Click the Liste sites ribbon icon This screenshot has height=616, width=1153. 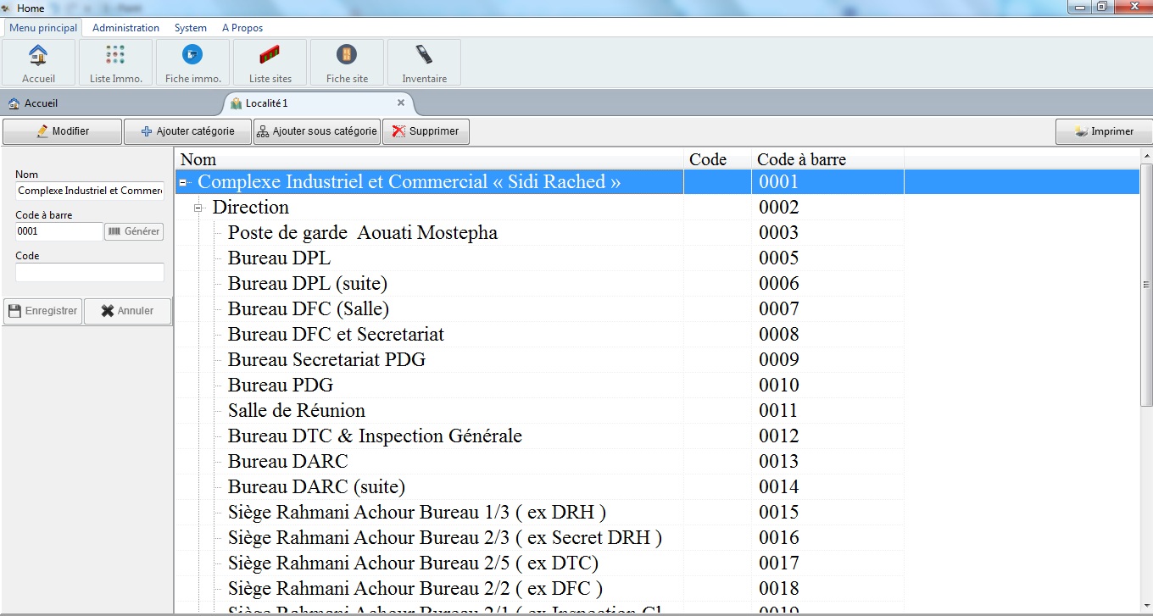270,62
